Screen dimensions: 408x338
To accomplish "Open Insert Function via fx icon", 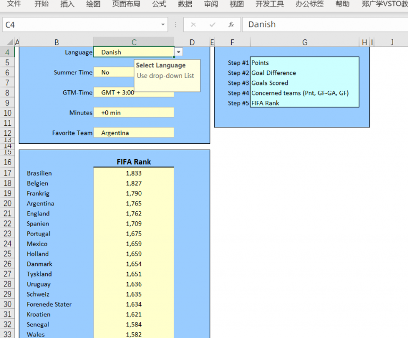I will click(231, 24).
